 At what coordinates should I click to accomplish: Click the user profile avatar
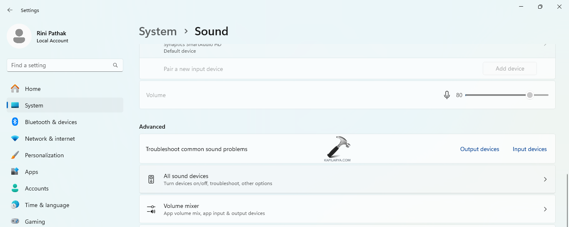(19, 36)
